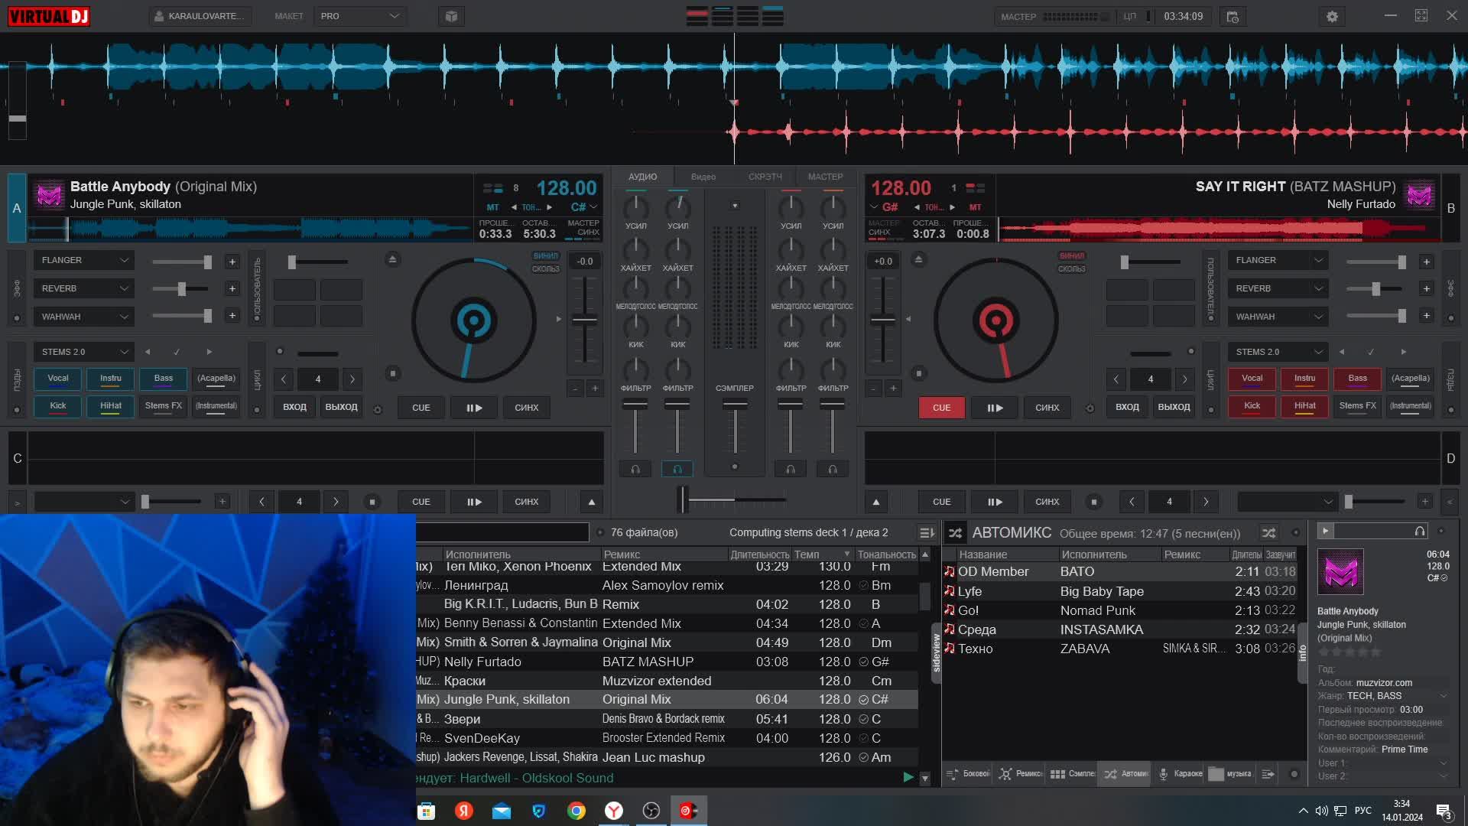
Task: Click play/pause button on deck A
Action: point(474,408)
